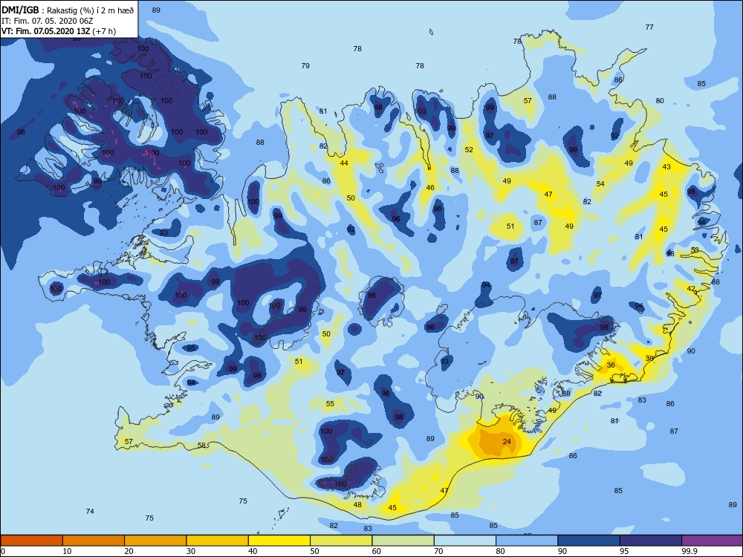Screen dimensions: 743x557
Task: Click the legend tick label '70'
Action: (439, 551)
